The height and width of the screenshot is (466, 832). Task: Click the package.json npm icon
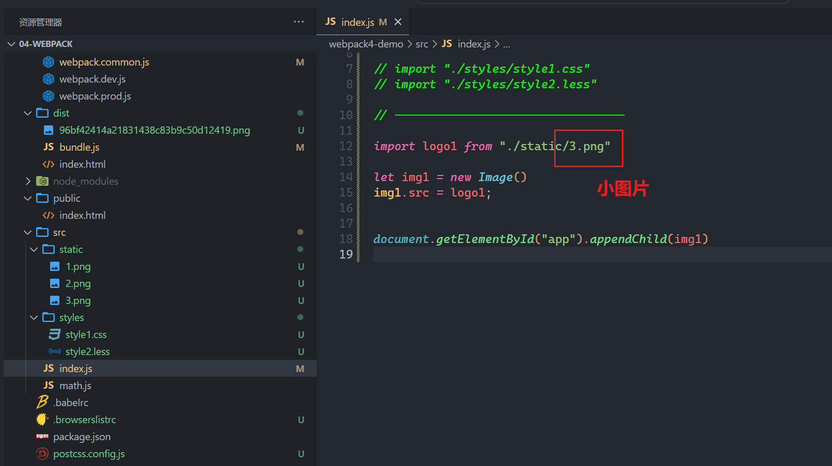tap(42, 437)
